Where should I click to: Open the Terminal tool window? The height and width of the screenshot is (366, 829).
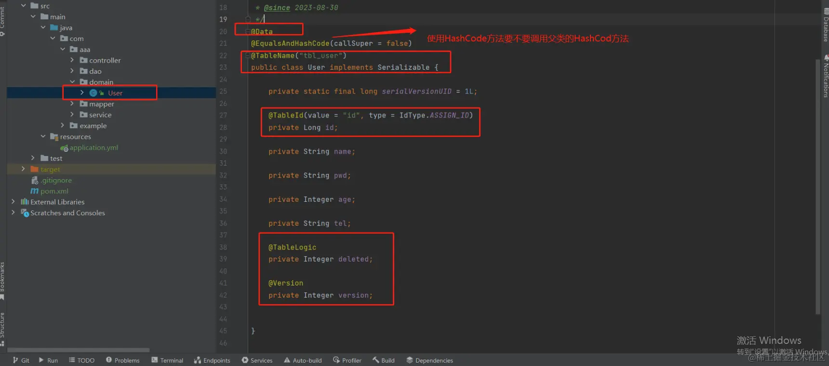[167, 360]
